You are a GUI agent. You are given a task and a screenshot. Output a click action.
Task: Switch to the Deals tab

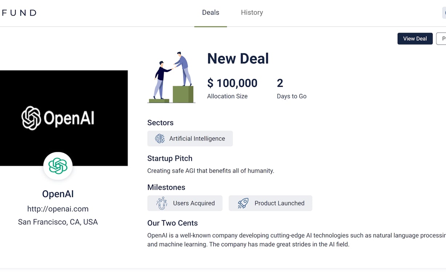click(211, 12)
